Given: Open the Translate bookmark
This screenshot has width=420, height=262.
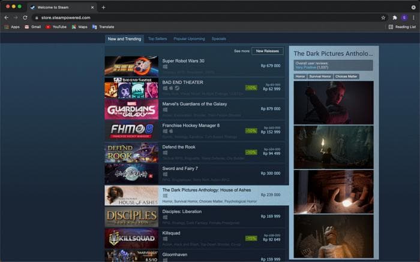Looking at the screenshot, I should click(103, 27).
